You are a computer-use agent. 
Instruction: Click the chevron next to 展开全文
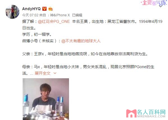(55, 73)
